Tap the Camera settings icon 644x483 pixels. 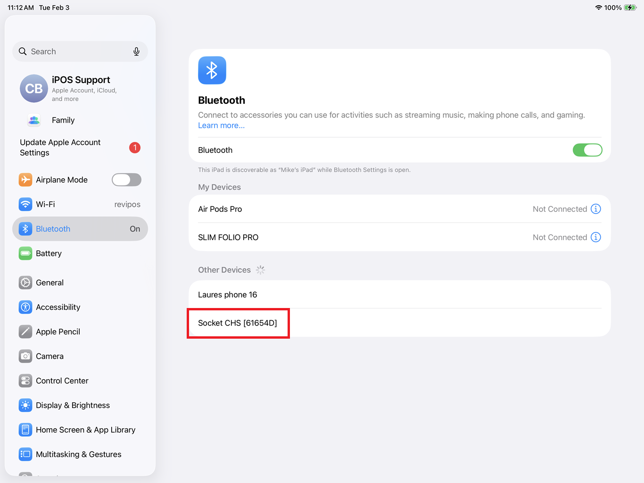click(x=25, y=356)
